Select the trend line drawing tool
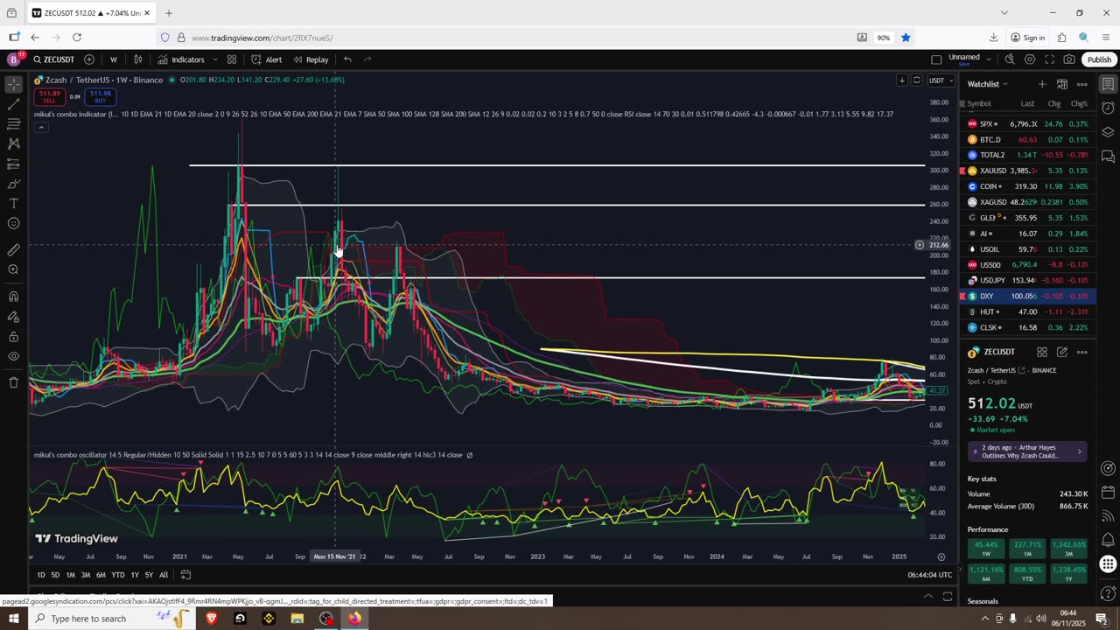The width and height of the screenshot is (1120, 630). pyautogui.click(x=13, y=104)
